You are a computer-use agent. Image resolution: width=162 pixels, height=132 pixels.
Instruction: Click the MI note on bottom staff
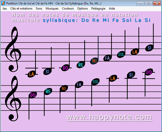pyautogui.click(x=64, y=89)
